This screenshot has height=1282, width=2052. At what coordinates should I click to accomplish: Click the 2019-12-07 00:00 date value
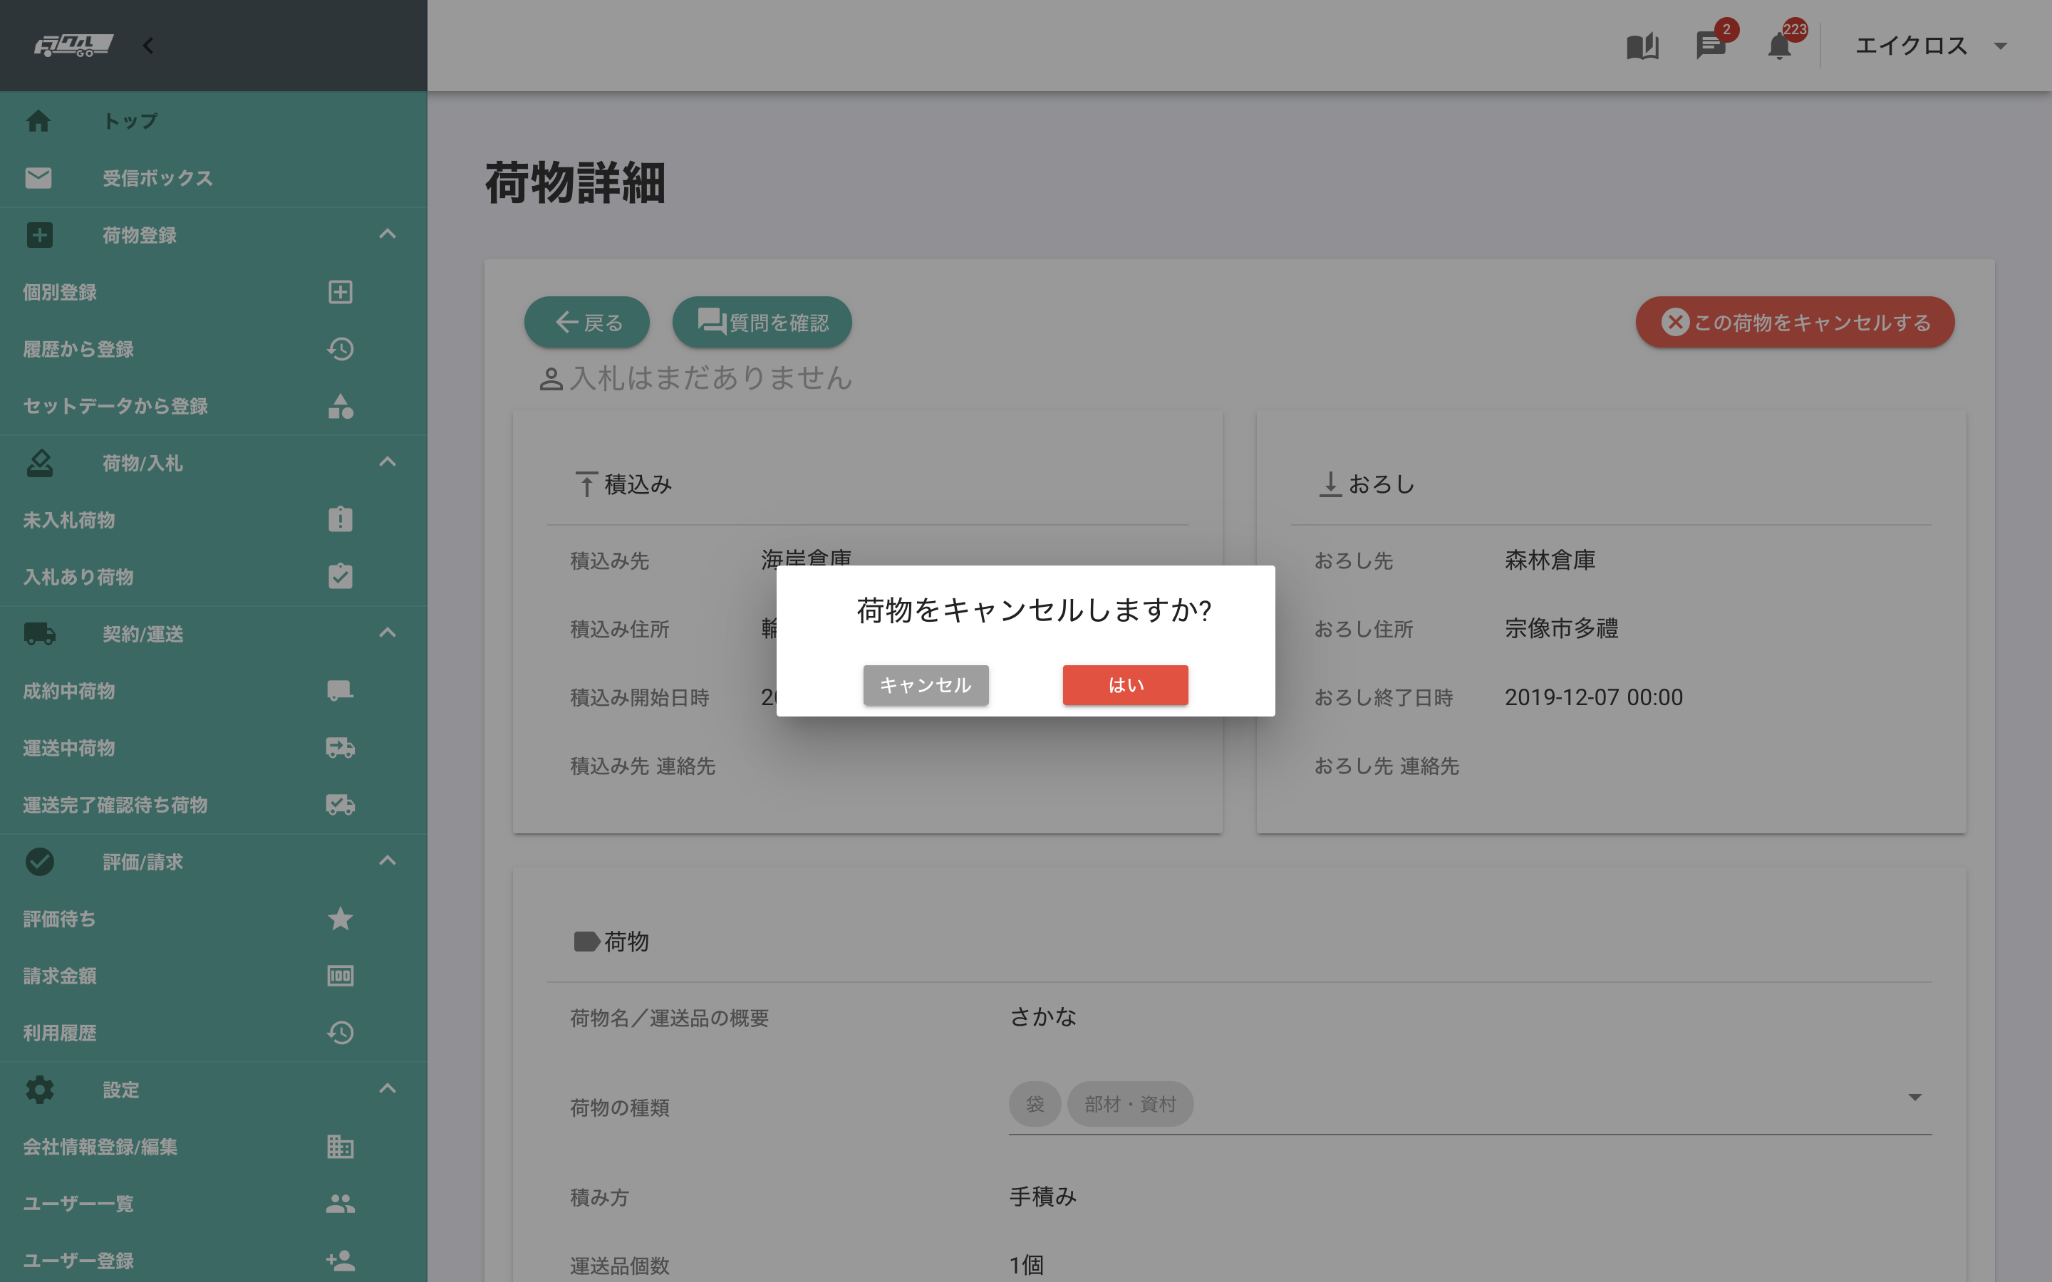pos(1593,697)
